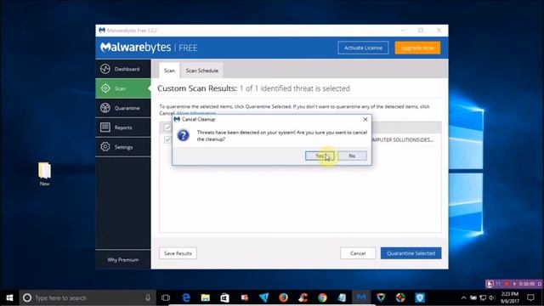The width and height of the screenshot is (544, 306).
Task: Click the network icon in system tray
Action: (x=483, y=297)
